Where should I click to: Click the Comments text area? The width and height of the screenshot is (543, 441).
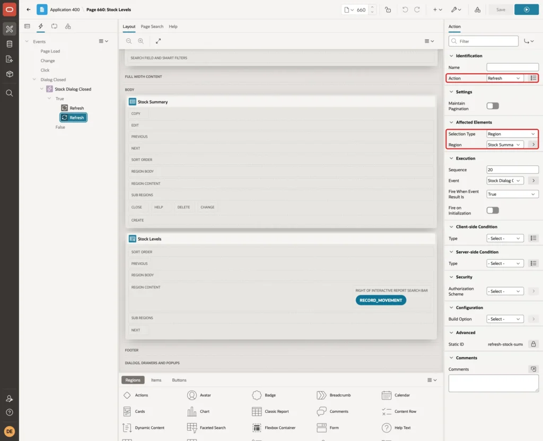[x=493, y=384]
